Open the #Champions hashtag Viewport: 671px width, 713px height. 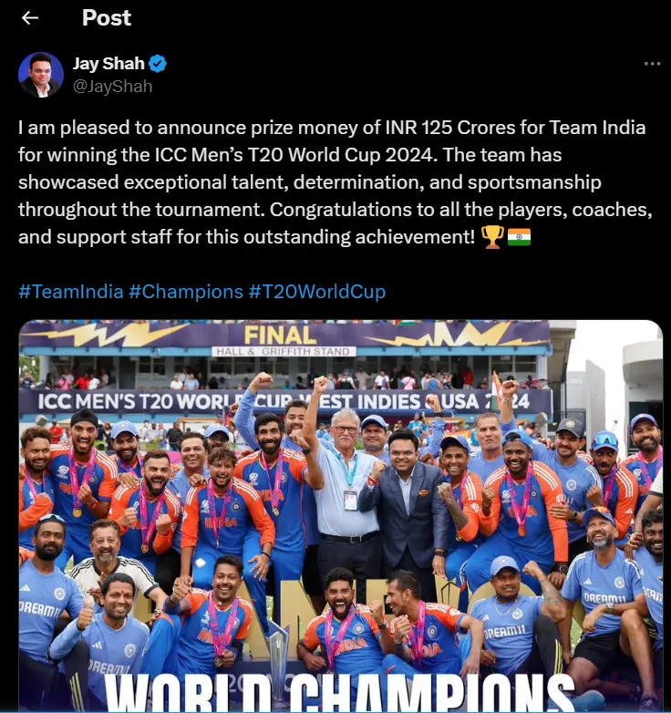click(186, 292)
